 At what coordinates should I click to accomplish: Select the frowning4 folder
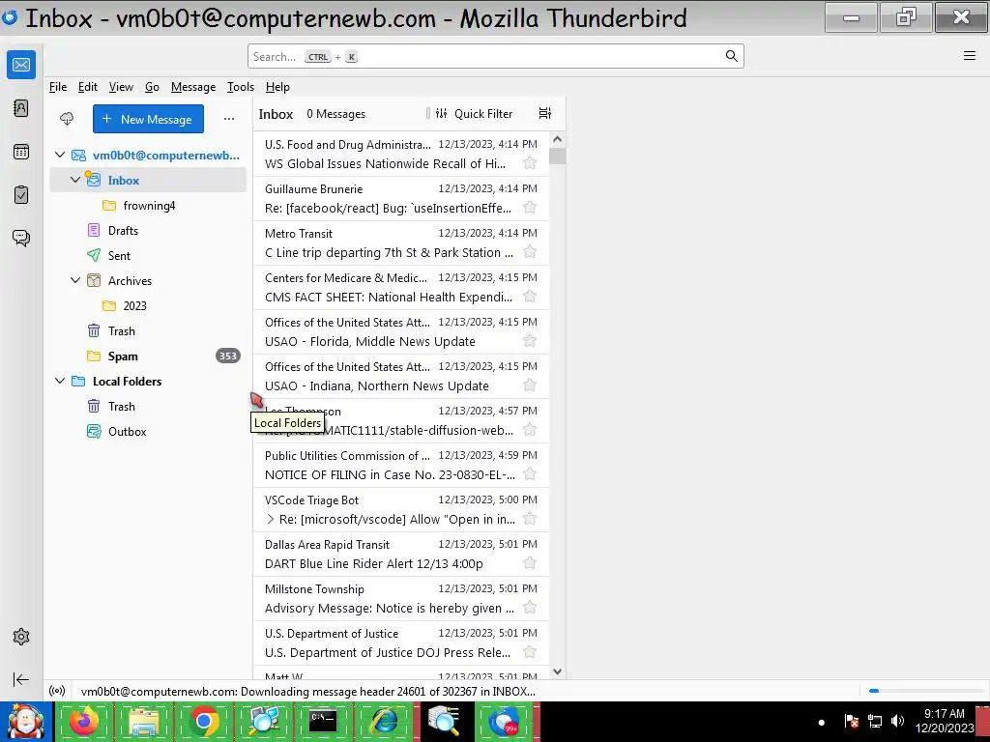click(148, 205)
